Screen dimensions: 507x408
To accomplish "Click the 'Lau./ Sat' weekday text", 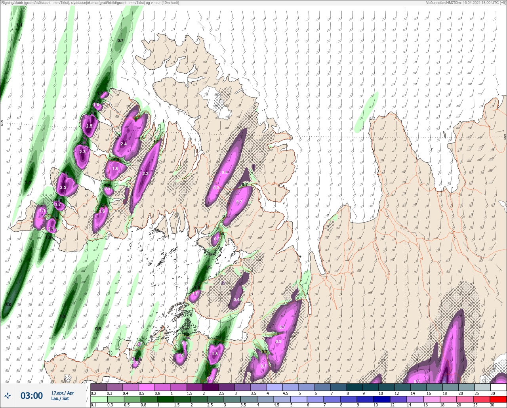I will click(x=59, y=398).
